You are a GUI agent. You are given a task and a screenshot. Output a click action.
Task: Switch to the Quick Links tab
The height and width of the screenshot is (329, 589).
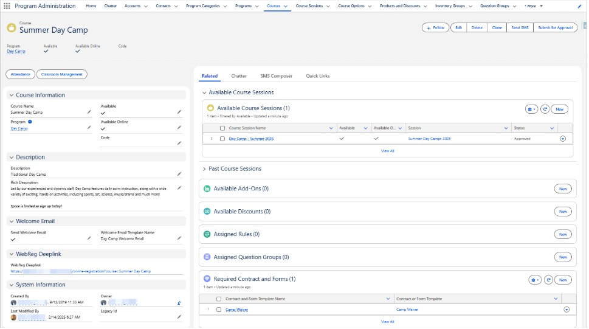point(318,76)
